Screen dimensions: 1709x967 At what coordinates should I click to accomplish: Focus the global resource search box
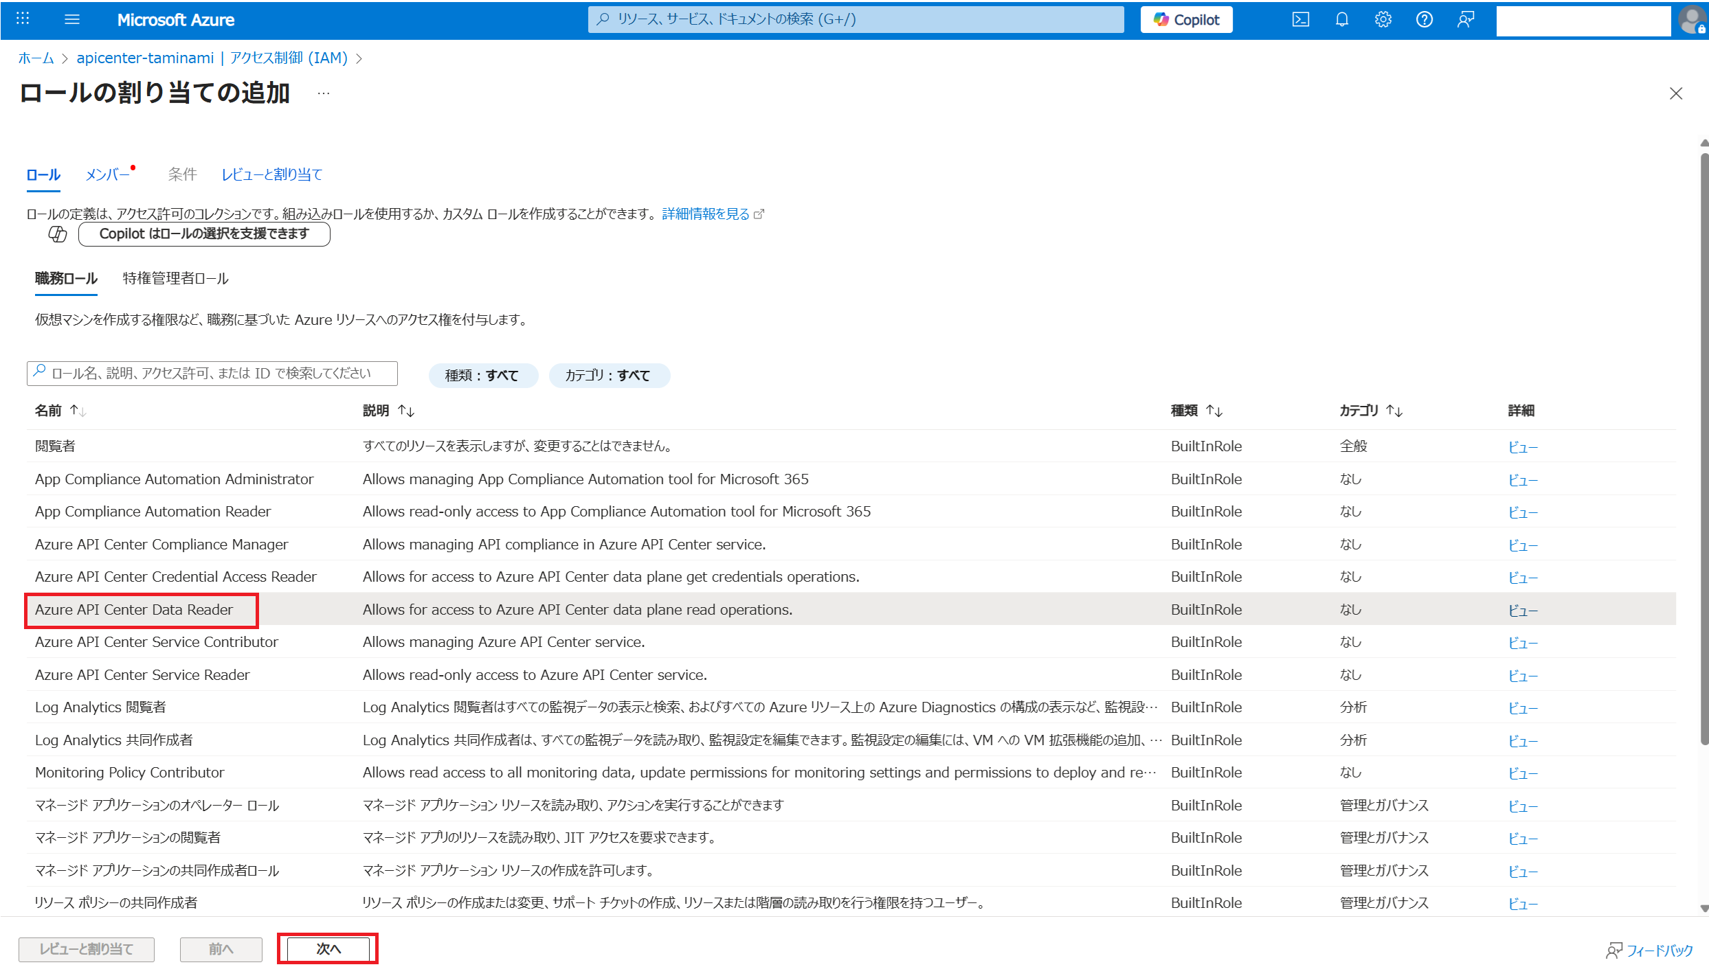tap(856, 19)
